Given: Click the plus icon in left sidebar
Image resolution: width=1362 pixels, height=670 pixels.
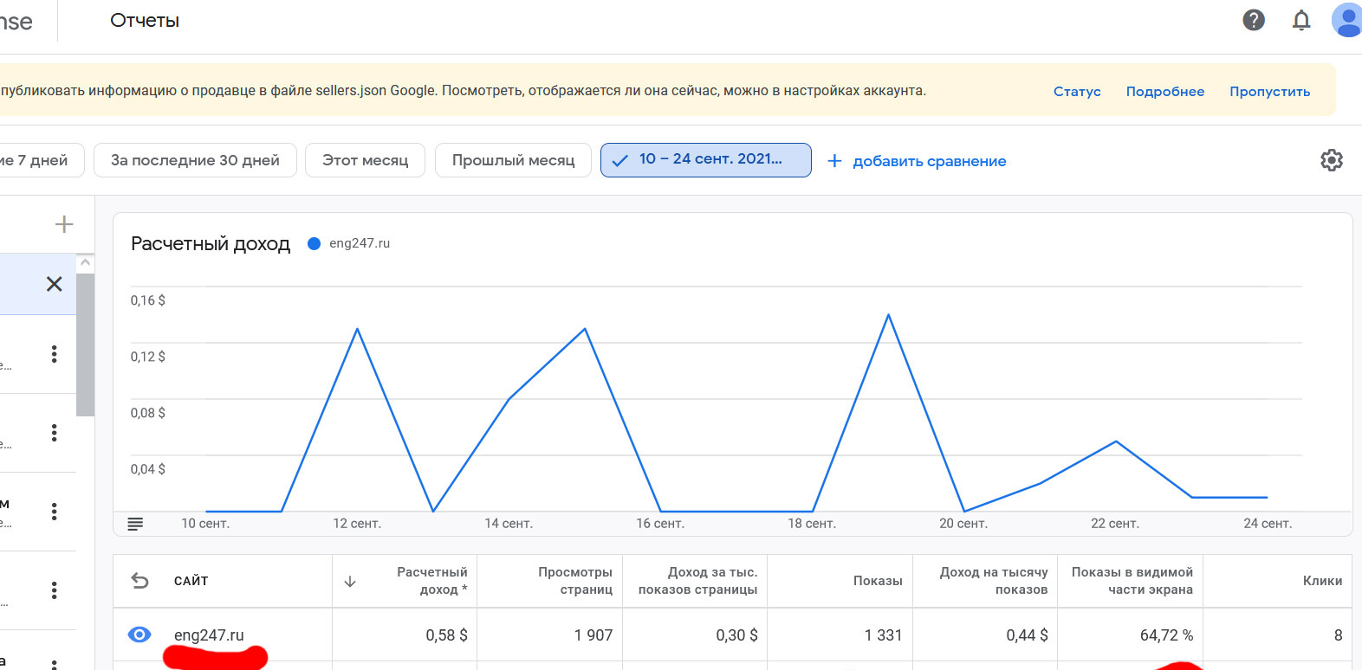Looking at the screenshot, I should point(64,224).
